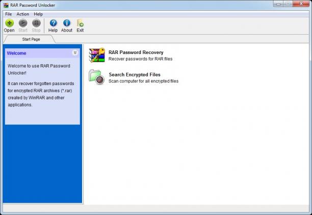Click the app icon in title bar
This screenshot has height=215, width=312.
6,5
